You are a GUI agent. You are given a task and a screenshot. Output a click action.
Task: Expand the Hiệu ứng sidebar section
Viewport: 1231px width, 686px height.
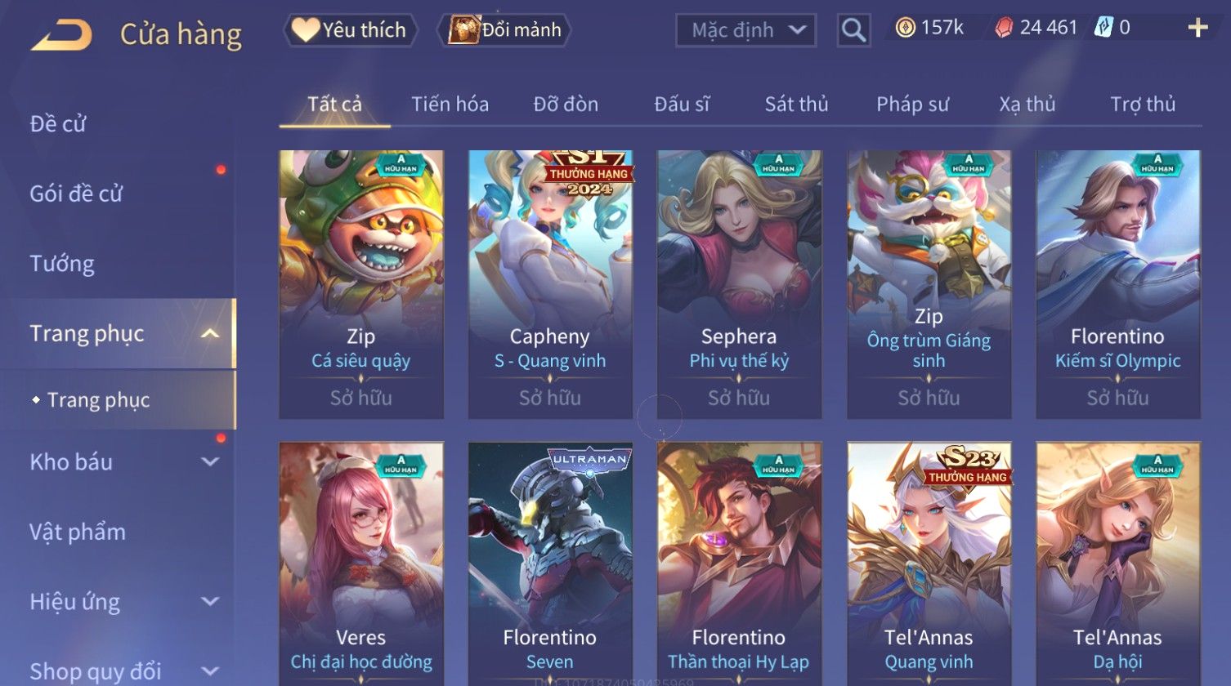[x=210, y=602]
